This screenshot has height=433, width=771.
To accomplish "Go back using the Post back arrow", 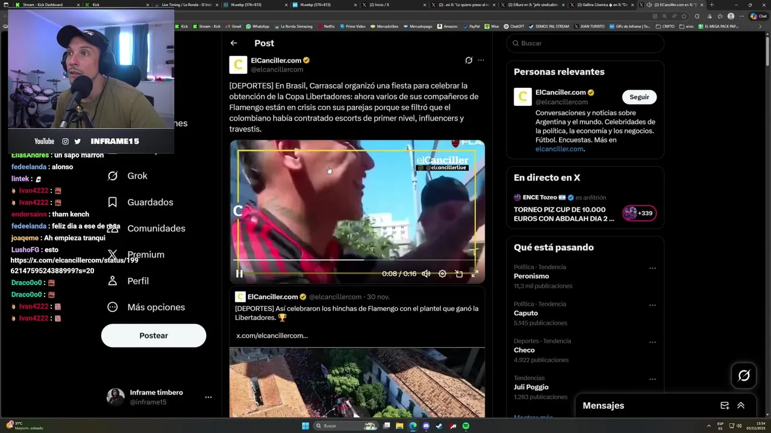I will click(x=234, y=43).
